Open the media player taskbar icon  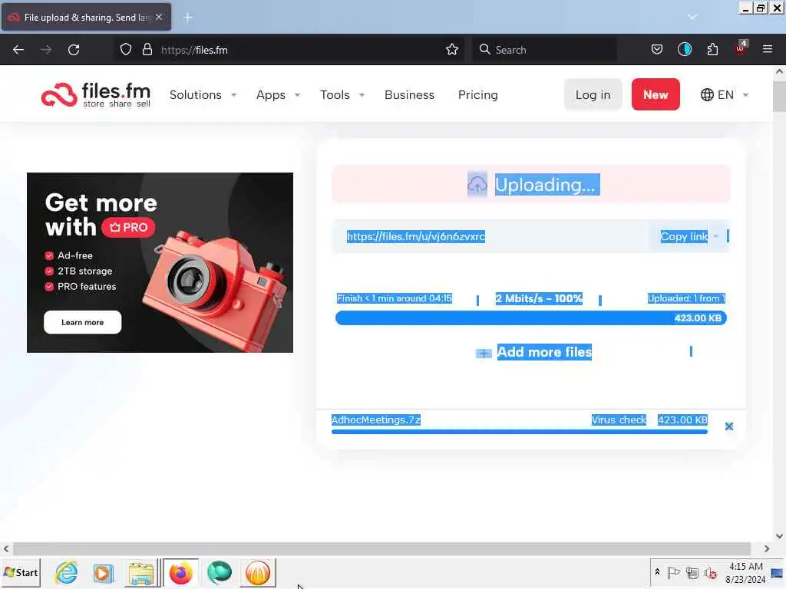click(104, 572)
